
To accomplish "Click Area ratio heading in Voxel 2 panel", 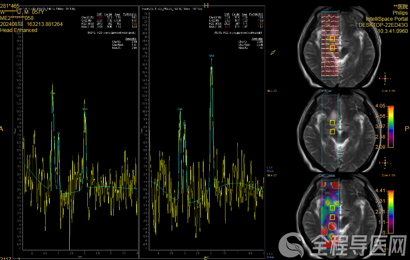I will [x=257, y=39].
